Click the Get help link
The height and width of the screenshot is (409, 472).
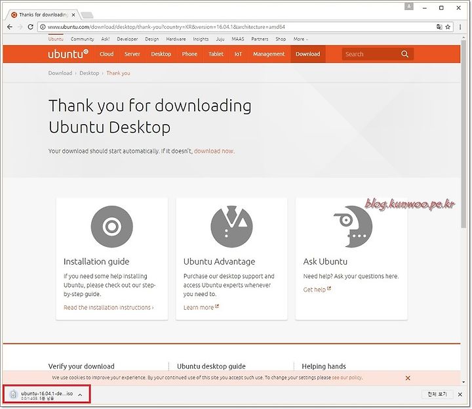pyautogui.click(x=317, y=290)
